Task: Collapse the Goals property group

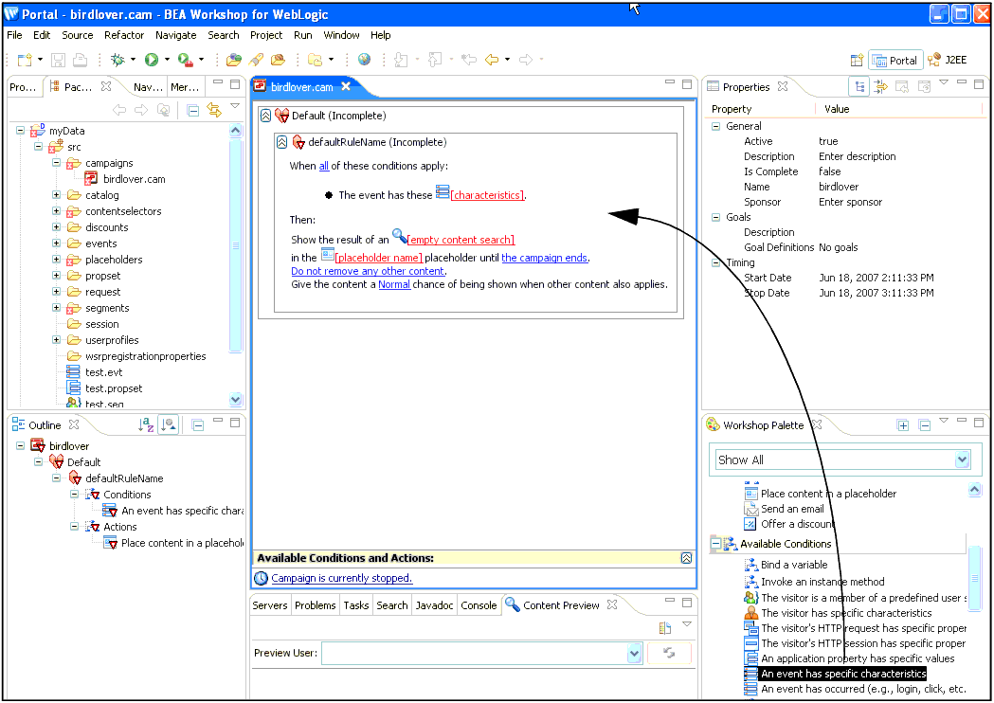Action: tap(715, 217)
